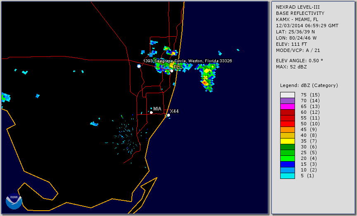Select the 75 dBZ white legend swatch
This screenshot has height=216, width=357.
(x=288, y=95)
